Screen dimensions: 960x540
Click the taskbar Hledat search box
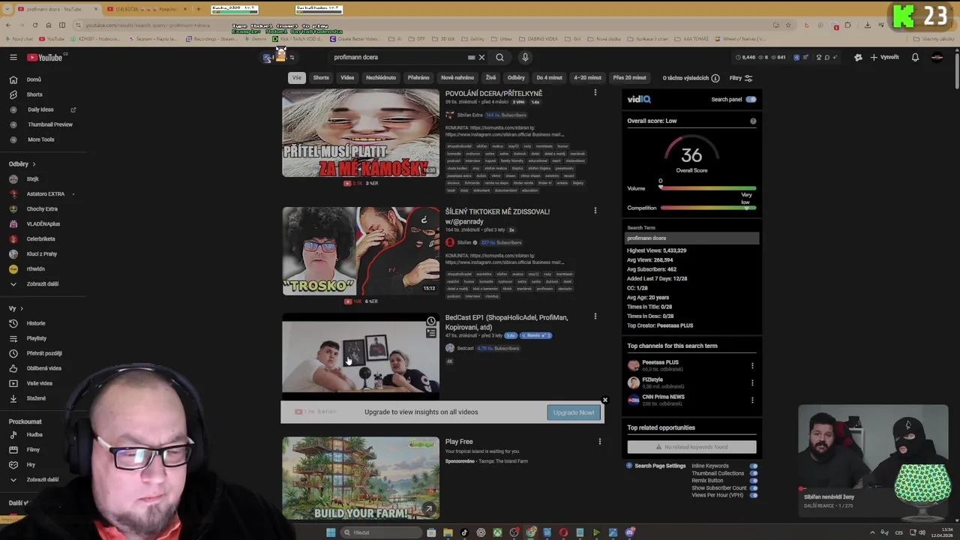point(382,532)
